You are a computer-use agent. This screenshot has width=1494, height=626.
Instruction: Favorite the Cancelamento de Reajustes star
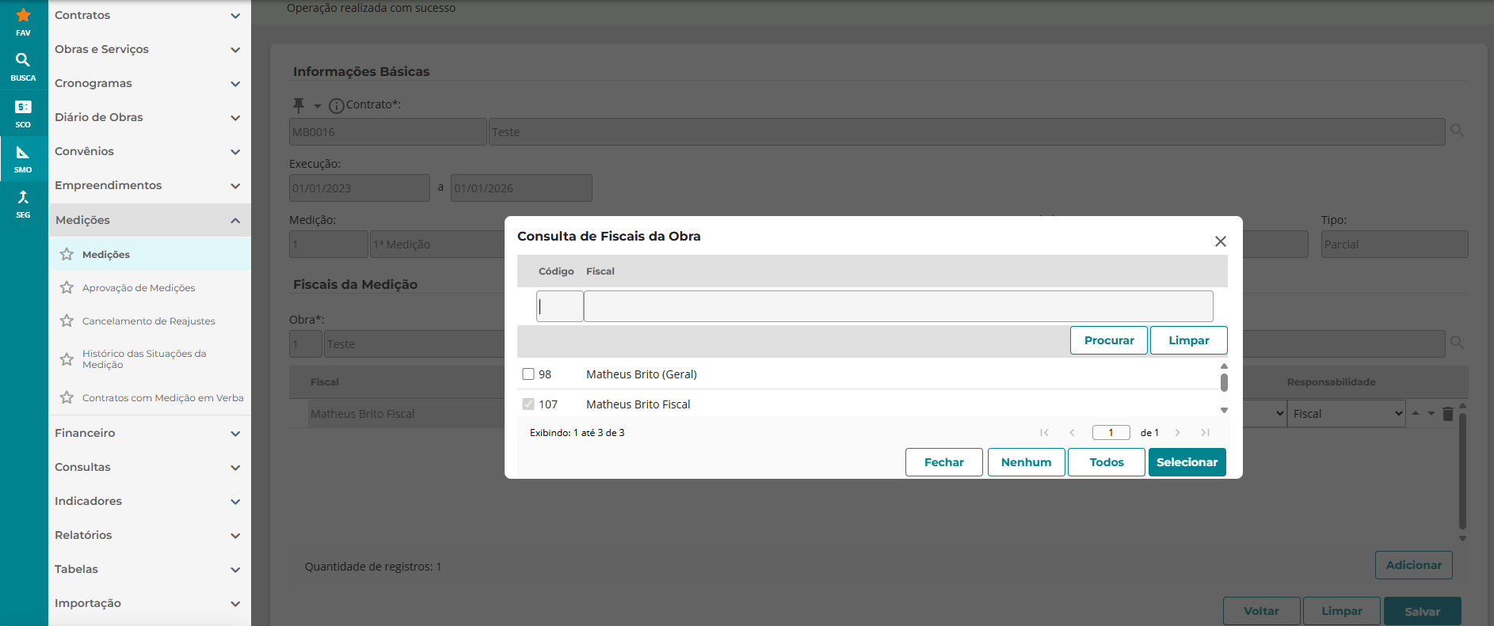point(67,321)
